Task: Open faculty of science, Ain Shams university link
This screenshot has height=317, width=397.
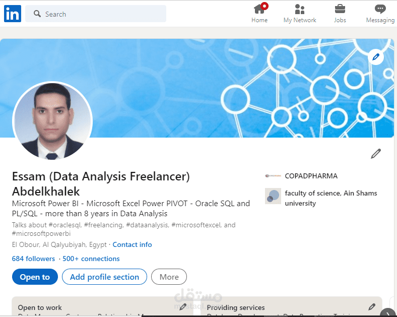Action: 331,198
